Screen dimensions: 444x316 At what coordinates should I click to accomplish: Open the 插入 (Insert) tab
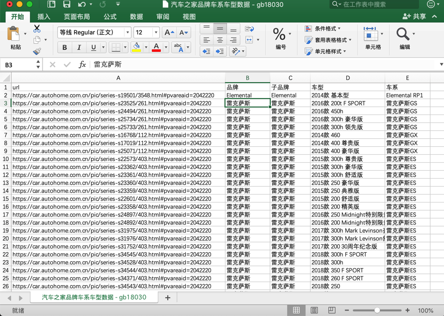coord(44,17)
